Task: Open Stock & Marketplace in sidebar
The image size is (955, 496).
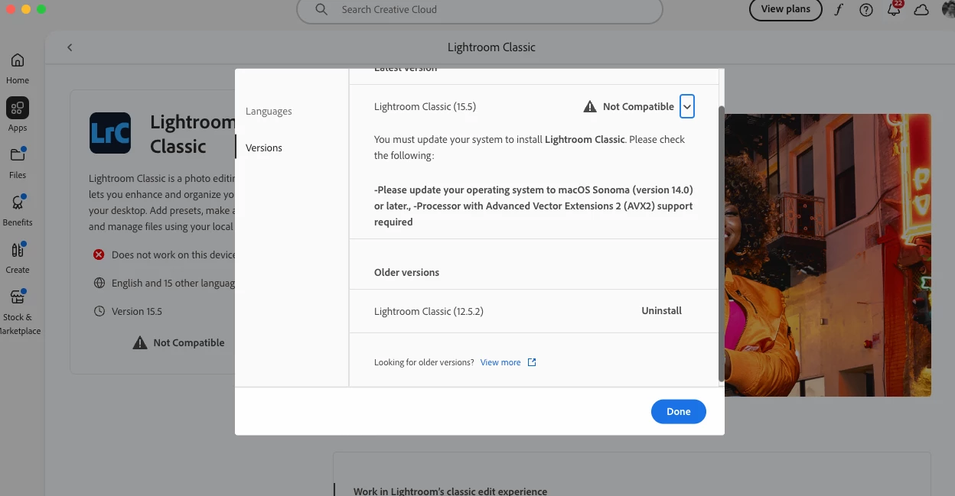Action: (x=18, y=311)
